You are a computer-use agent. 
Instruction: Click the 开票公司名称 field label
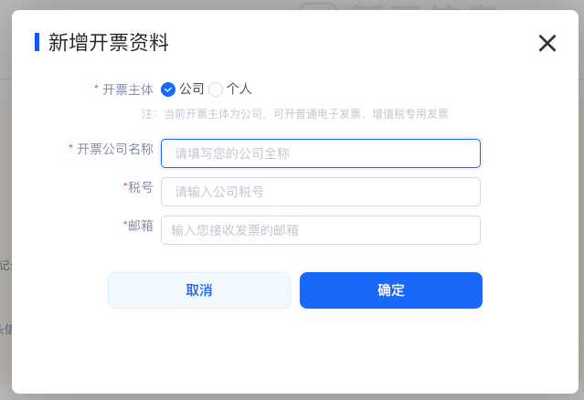pyautogui.click(x=115, y=148)
